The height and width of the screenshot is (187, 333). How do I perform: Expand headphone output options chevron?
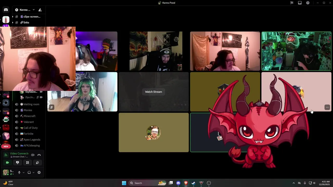tap(33, 172)
